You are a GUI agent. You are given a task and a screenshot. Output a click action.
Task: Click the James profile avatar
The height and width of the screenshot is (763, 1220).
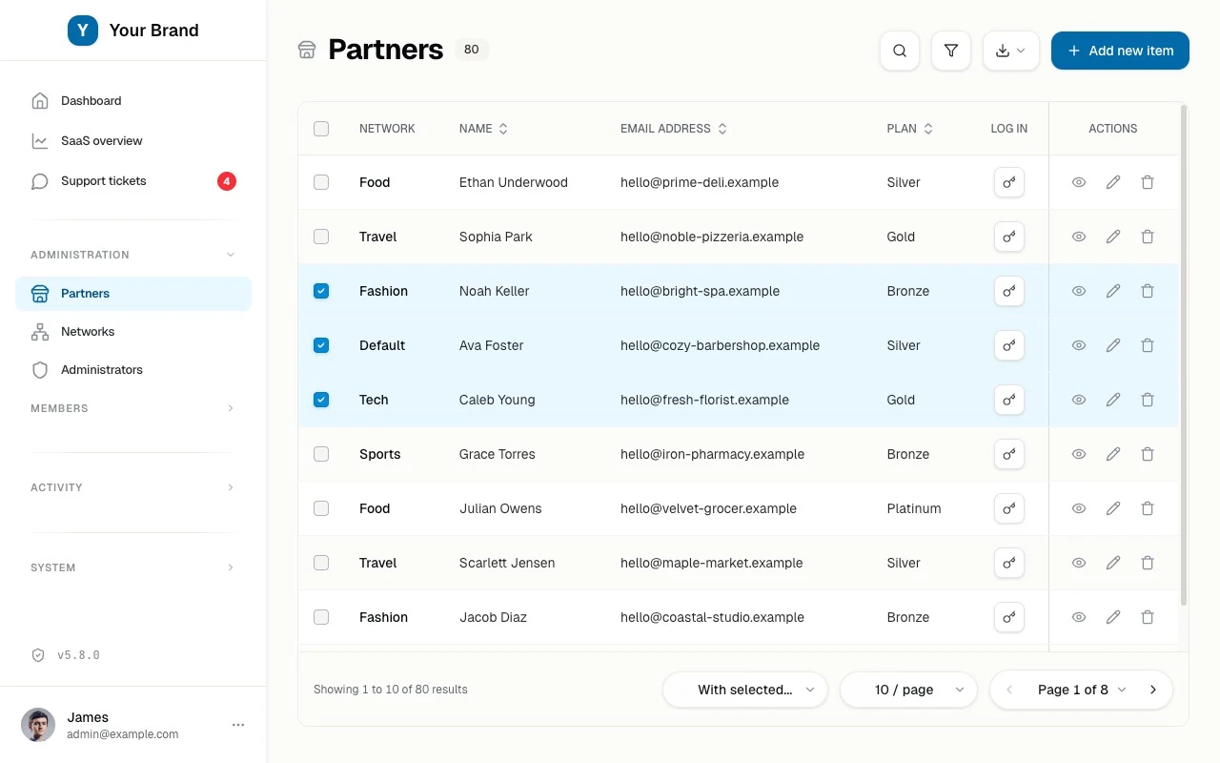(x=38, y=725)
